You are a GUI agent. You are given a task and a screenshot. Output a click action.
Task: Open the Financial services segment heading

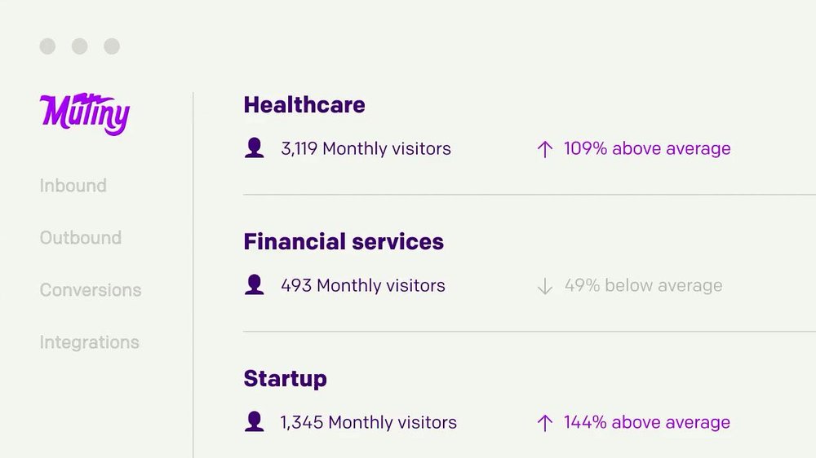pyautogui.click(x=344, y=242)
